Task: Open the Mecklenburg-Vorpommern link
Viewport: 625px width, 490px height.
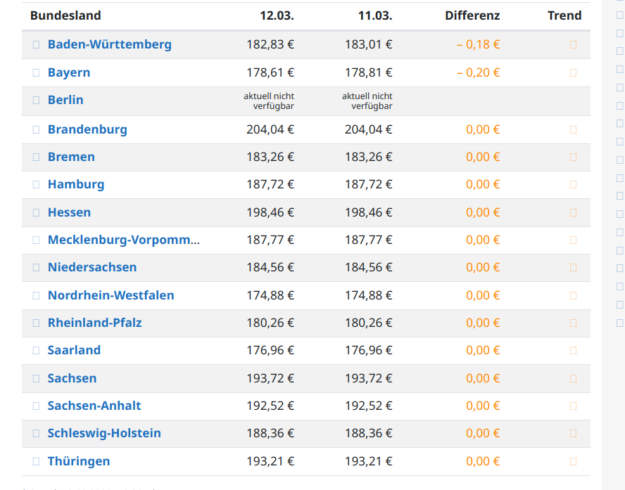Action: click(x=123, y=240)
